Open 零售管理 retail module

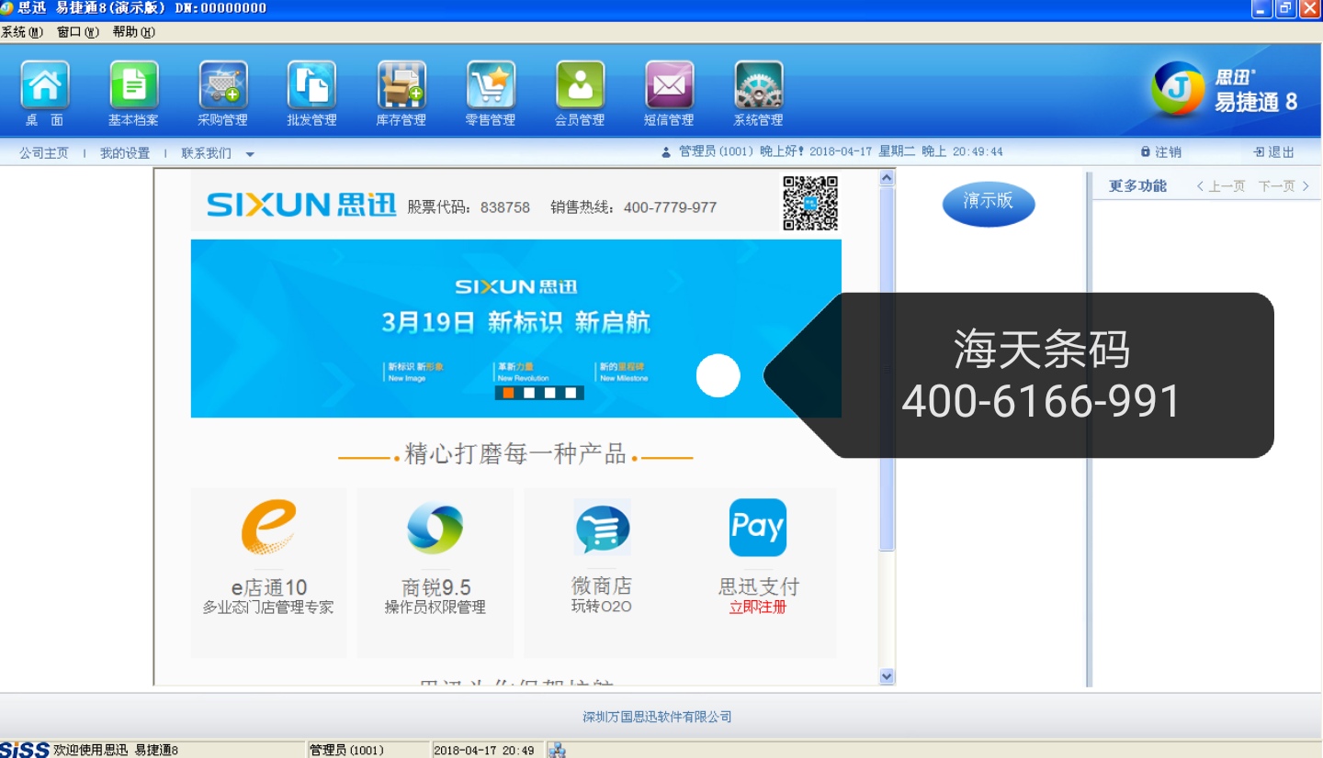pyautogui.click(x=491, y=86)
